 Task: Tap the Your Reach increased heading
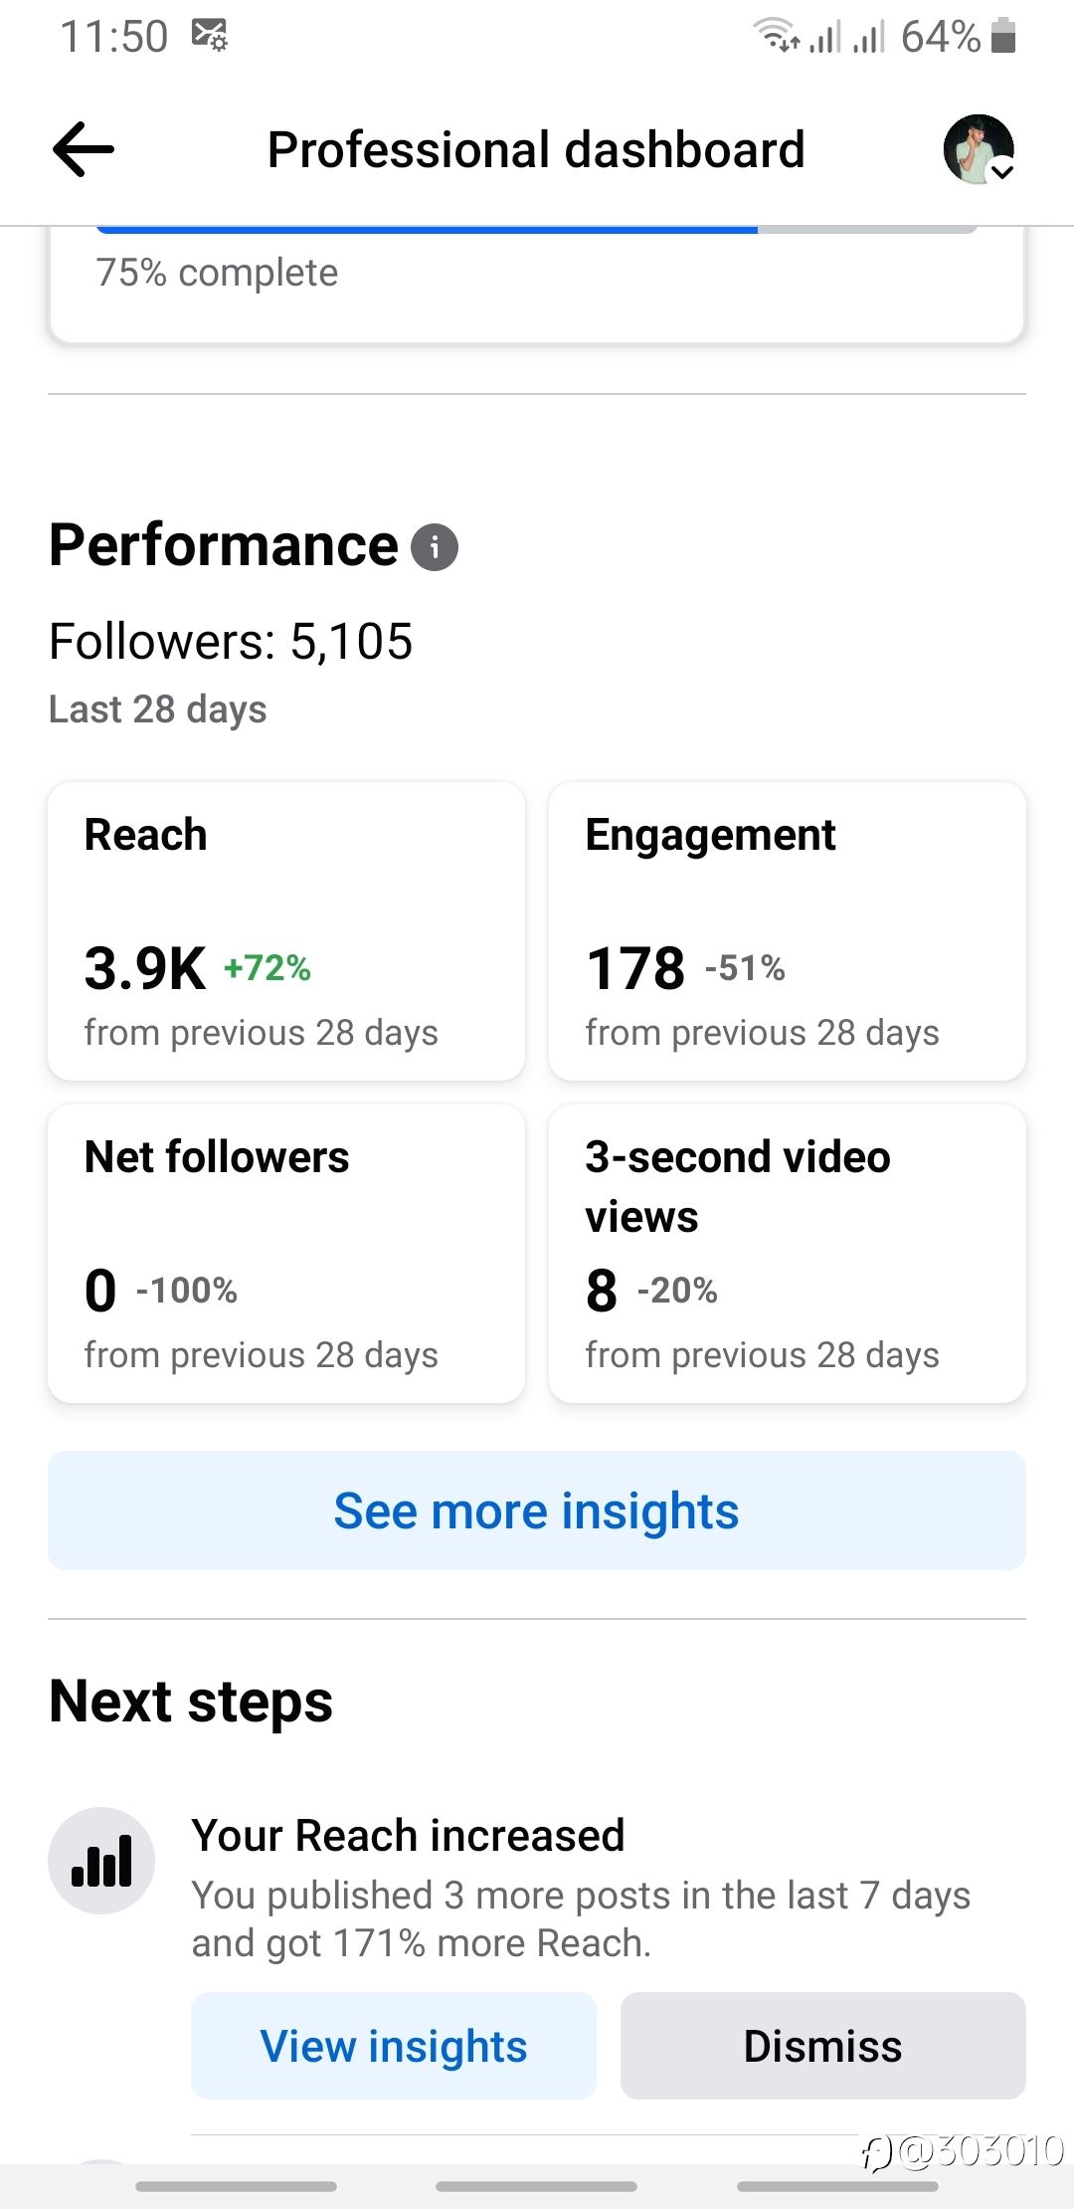point(408,1835)
